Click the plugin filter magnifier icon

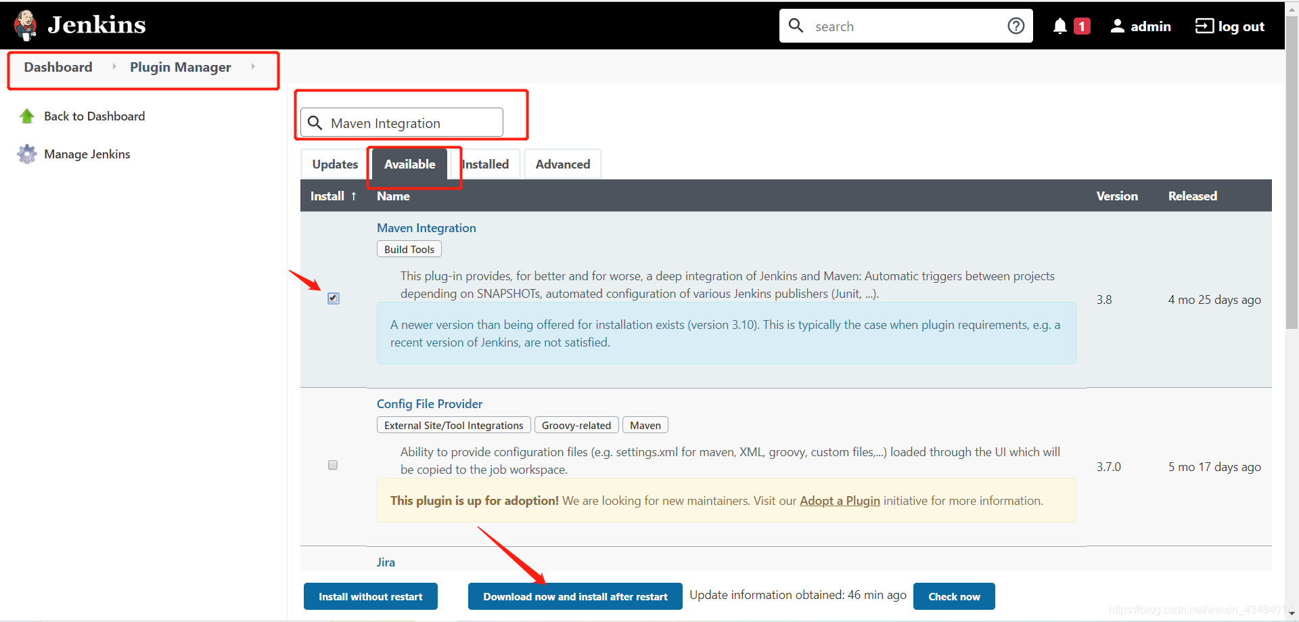[x=315, y=123]
